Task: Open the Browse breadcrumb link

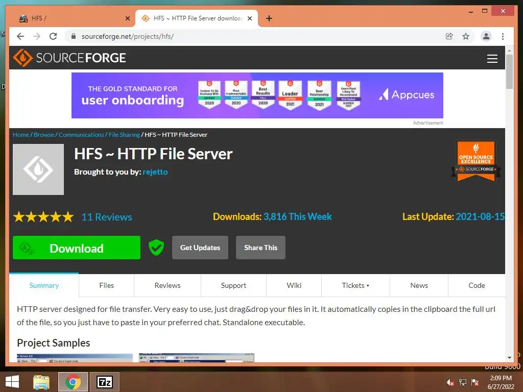Action: (x=44, y=135)
